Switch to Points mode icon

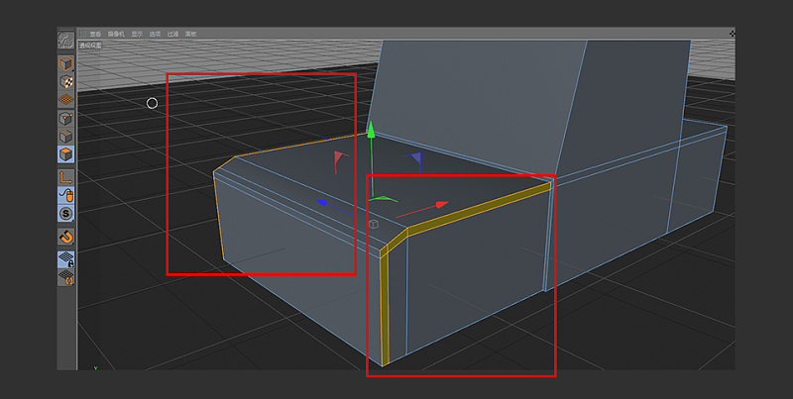click(65, 119)
